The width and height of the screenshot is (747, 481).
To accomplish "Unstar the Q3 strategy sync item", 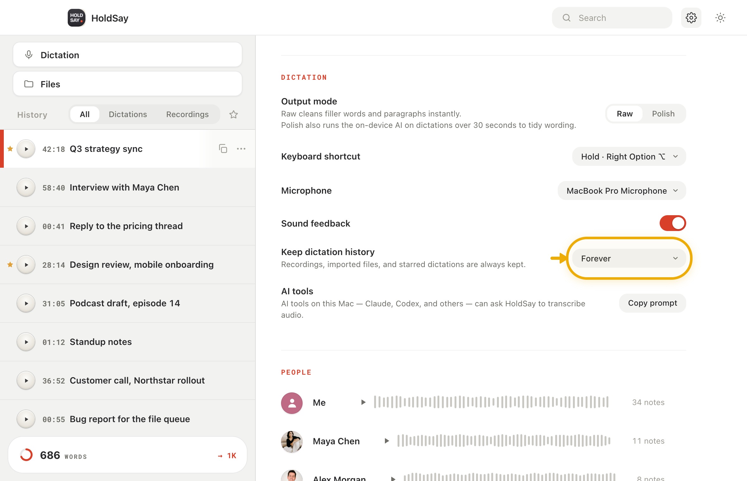I will tap(10, 148).
